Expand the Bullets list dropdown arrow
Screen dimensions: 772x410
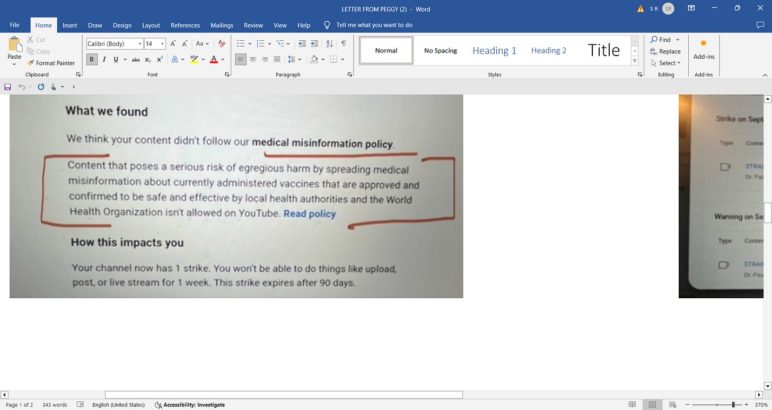point(250,44)
